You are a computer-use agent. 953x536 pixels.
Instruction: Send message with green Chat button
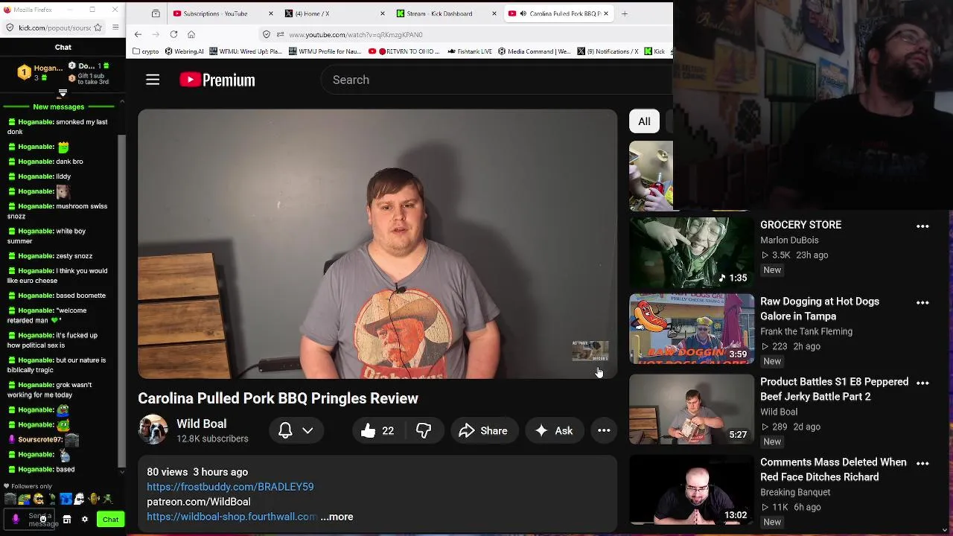110,519
